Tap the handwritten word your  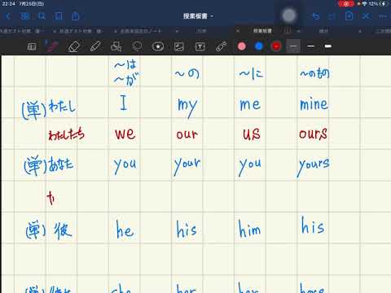click(187, 166)
